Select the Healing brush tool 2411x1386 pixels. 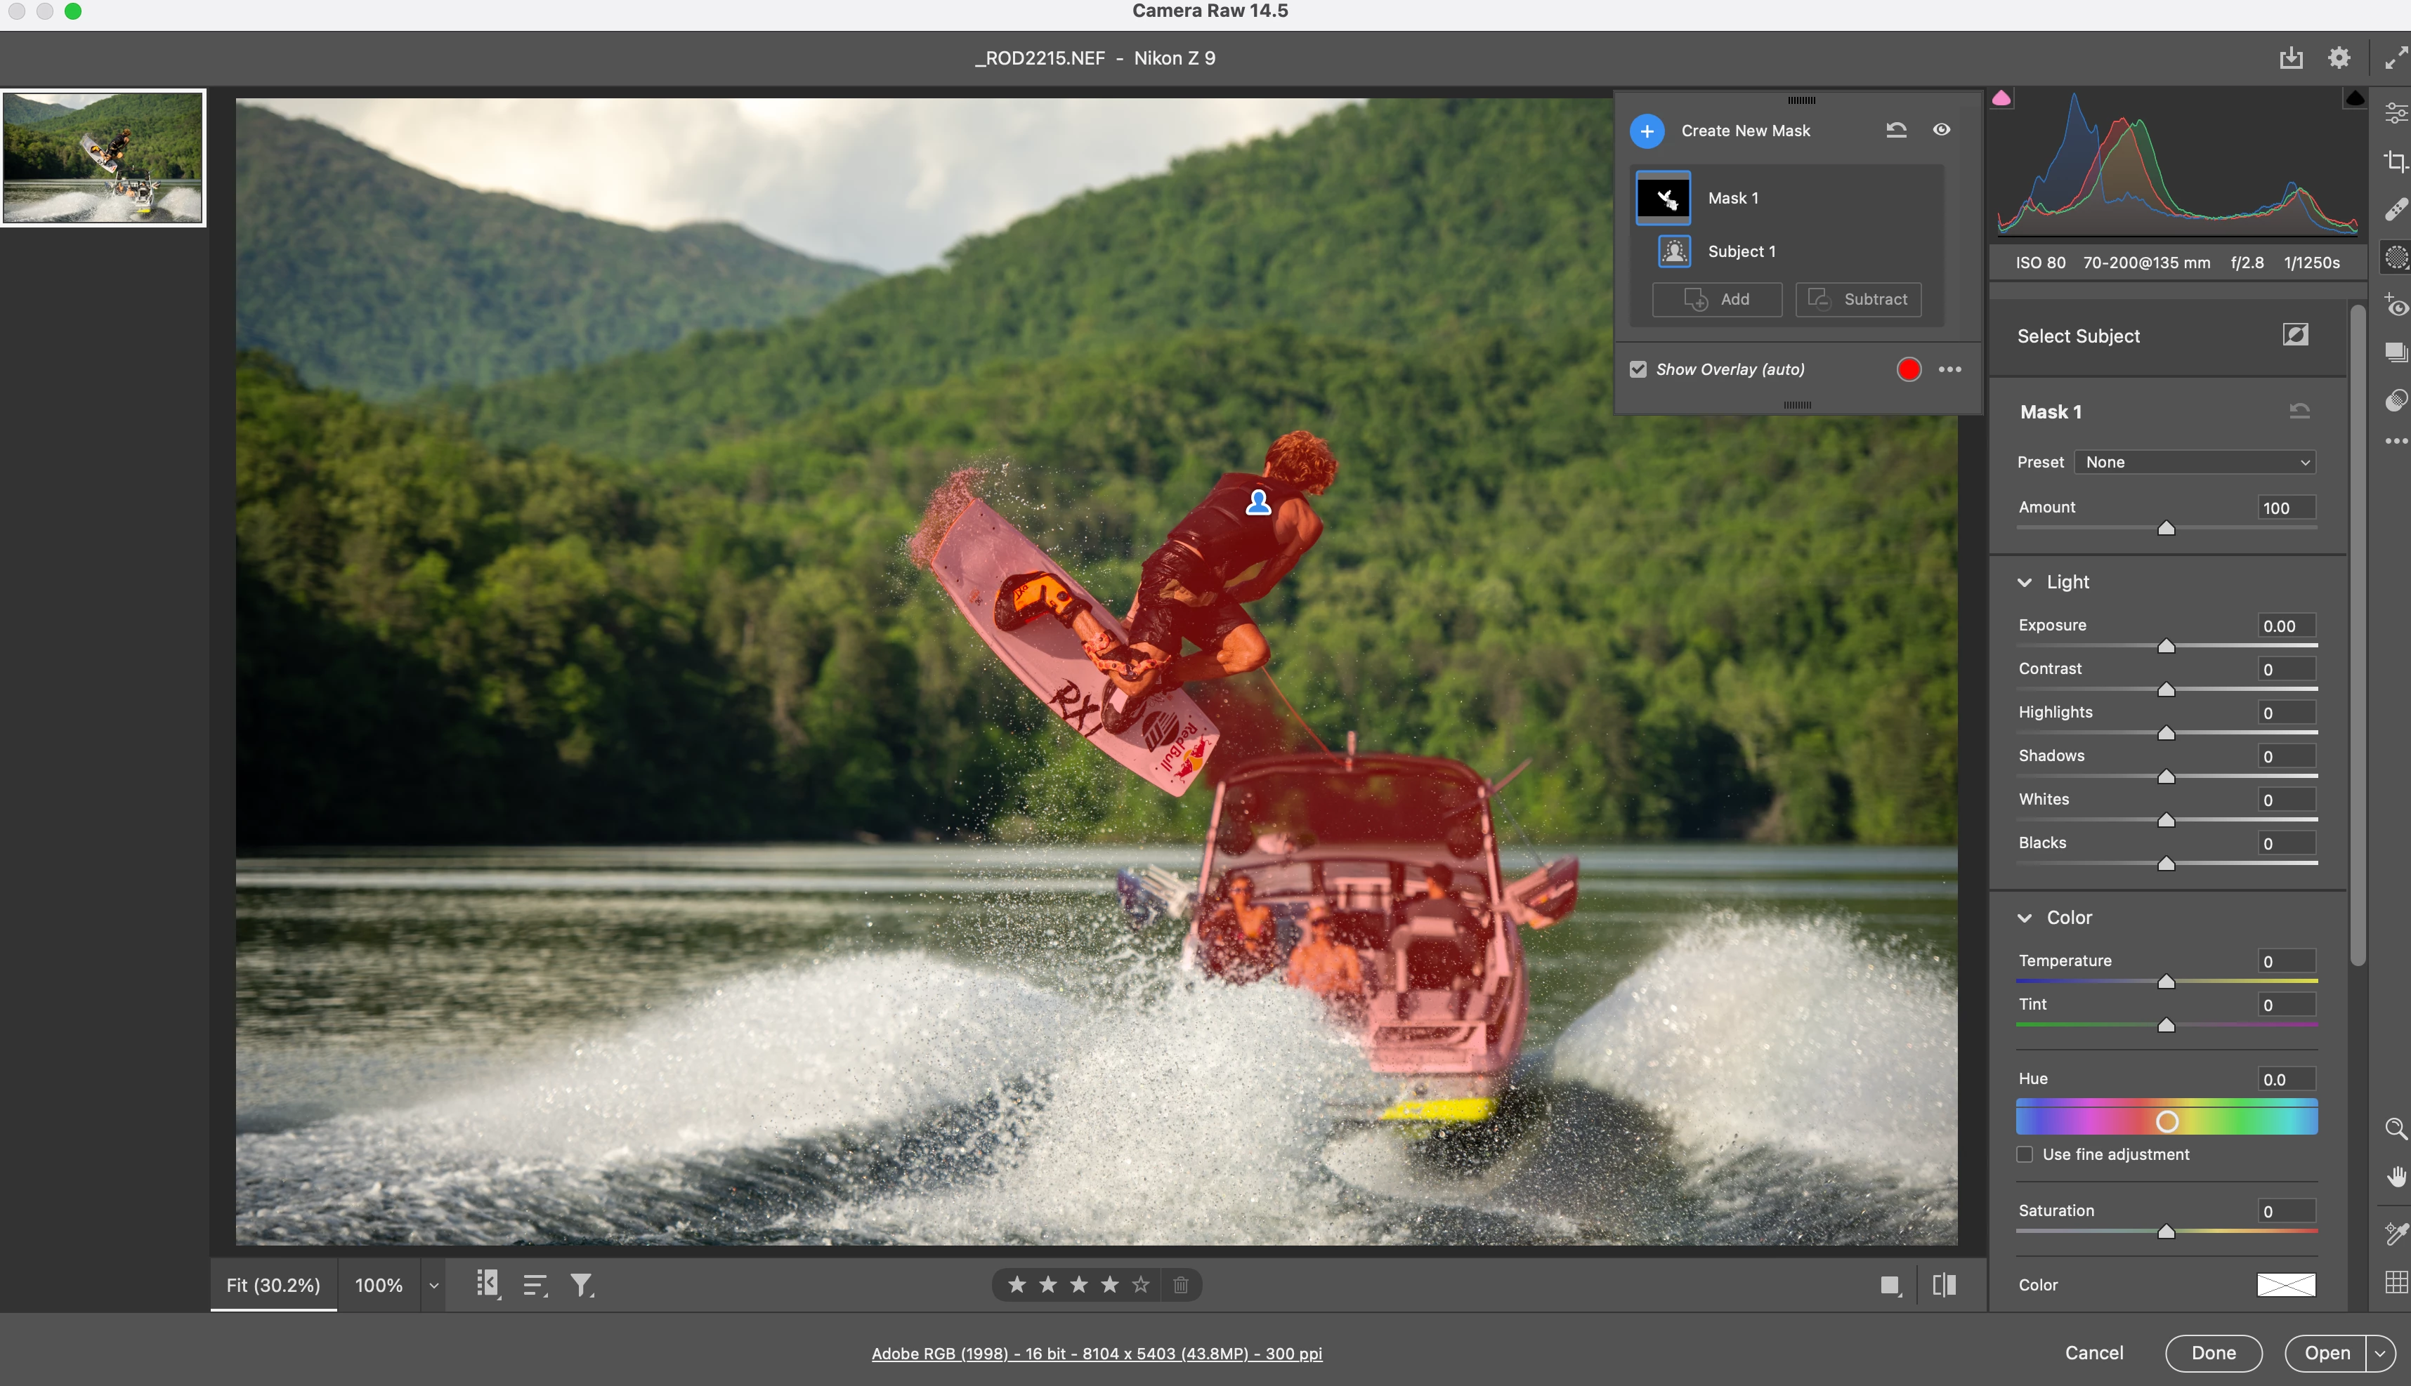(x=2395, y=209)
